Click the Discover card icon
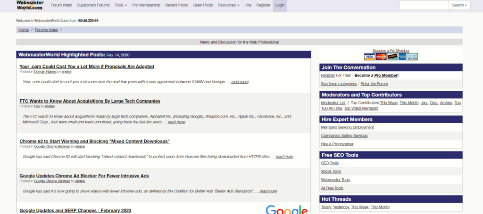 (x=392, y=57)
